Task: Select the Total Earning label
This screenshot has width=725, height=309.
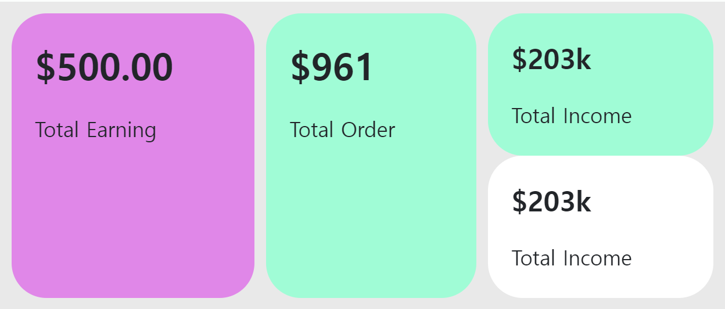Action: (96, 130)
